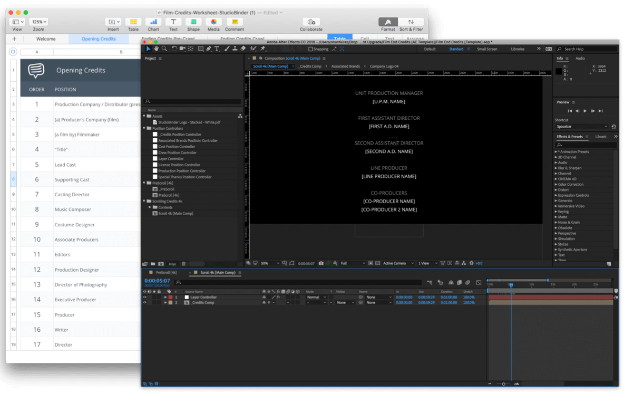Viewport: 624px width, 393px height.
Task: Open the PreScroll [4k] timeline tab
Action: (x=166, y=273)
